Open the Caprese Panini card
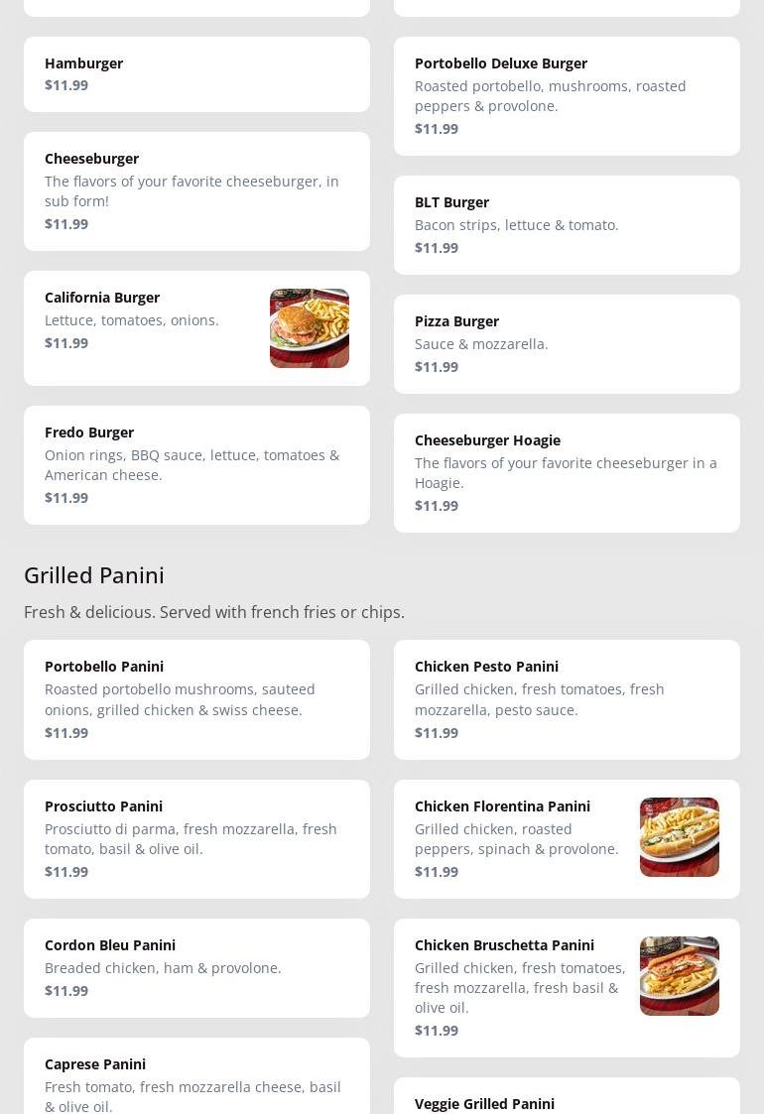 [196, 1075]
